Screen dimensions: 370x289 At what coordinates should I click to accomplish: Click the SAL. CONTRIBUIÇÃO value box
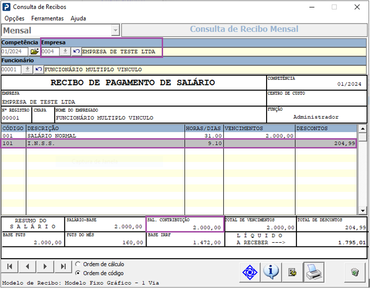(185, 224)
